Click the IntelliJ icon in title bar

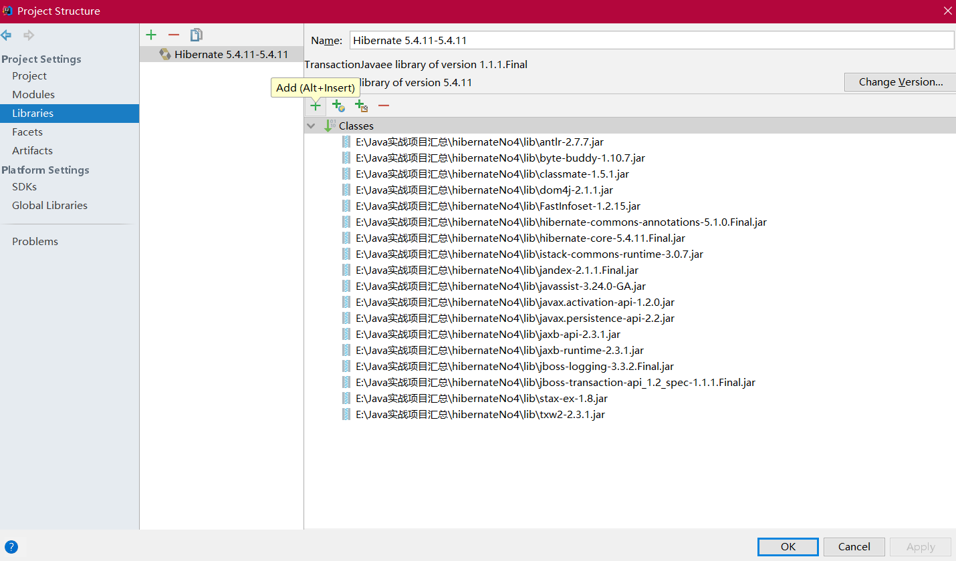tap(7, 11)
